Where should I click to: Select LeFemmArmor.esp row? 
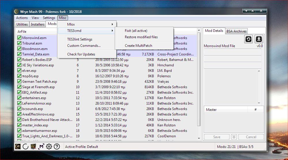[106, 103]
